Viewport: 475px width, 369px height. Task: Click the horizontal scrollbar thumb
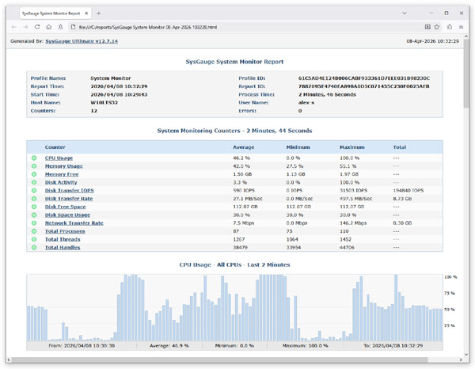(x=219, y=360)
